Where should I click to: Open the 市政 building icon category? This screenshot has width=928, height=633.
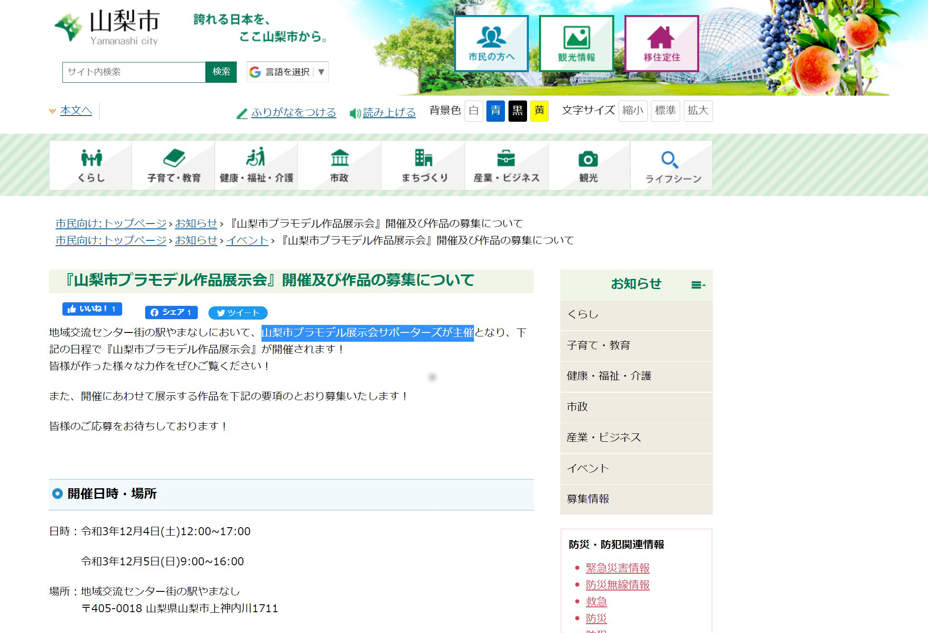[339, 166]
